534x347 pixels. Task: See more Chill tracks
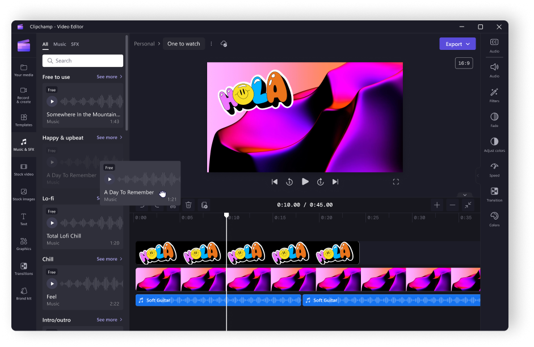(110, 259)
